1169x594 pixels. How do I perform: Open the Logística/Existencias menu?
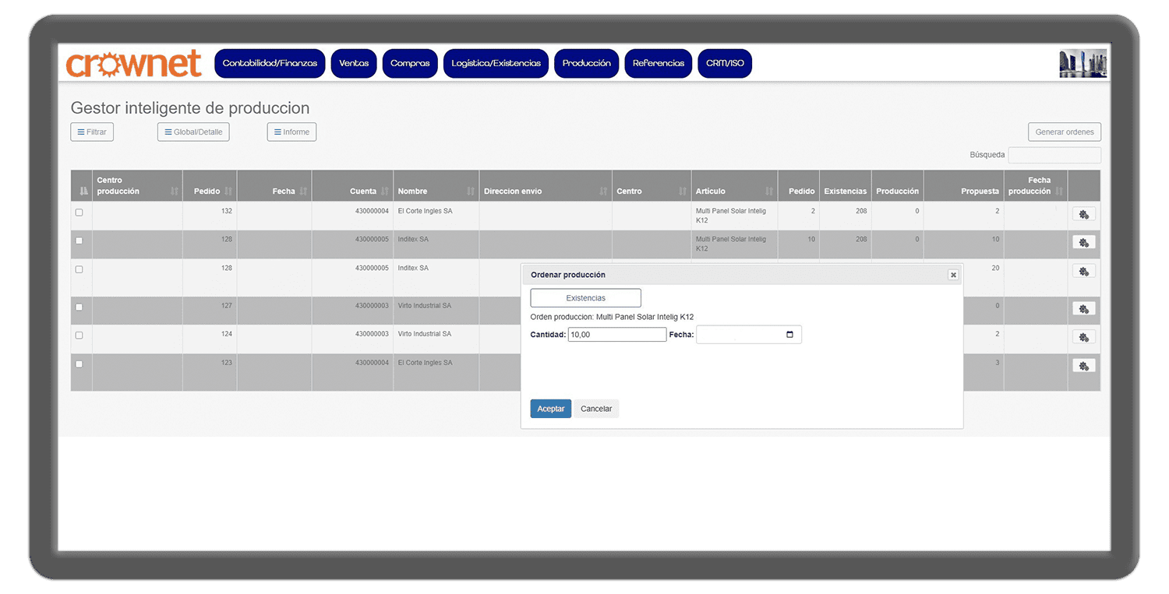pyautogui.click(x=496, y=63)
